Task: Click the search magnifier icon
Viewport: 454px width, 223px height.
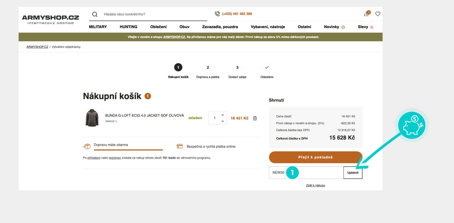Action: pyautogui.click(x=95, y=14)
